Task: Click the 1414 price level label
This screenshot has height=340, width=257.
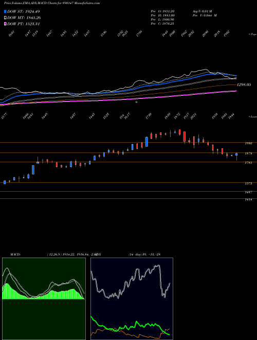Action: coord(248,199)
